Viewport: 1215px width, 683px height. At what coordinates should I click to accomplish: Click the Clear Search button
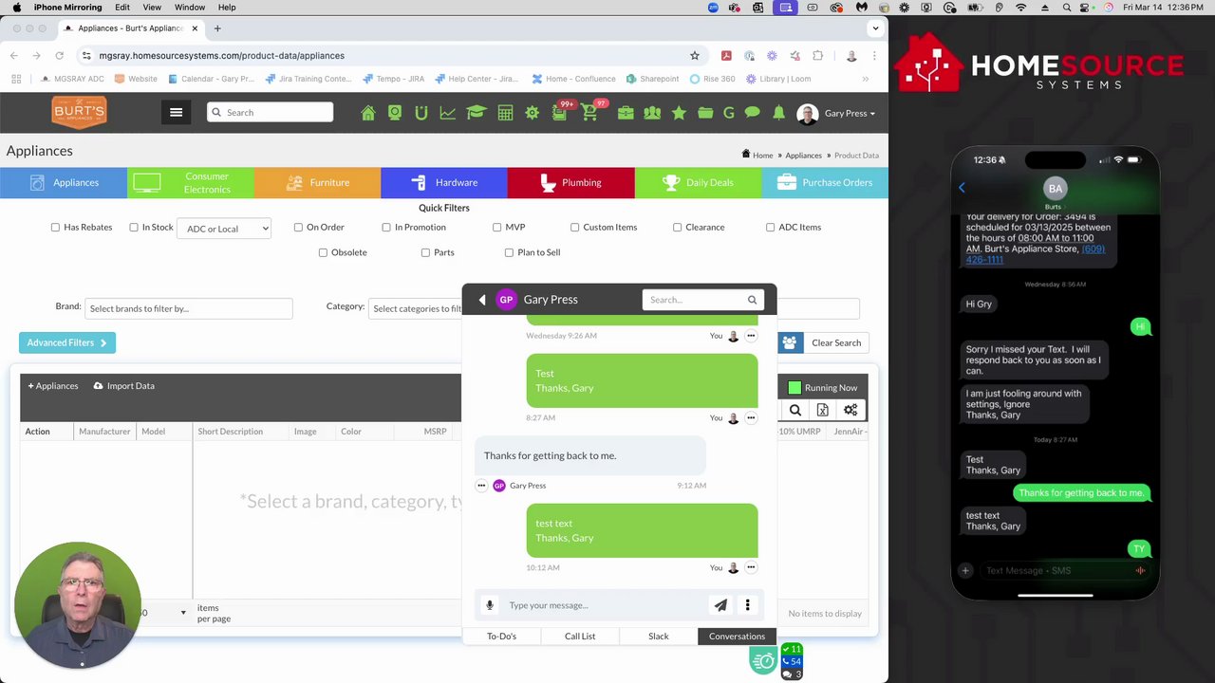click(x=836, y=342)
